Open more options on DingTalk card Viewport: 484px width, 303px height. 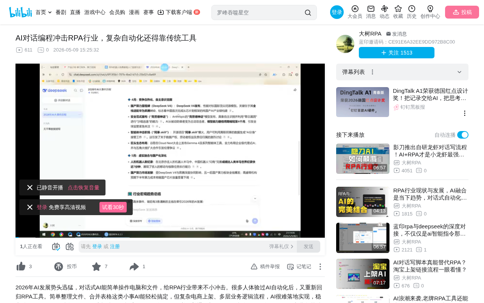pos(465,113)
